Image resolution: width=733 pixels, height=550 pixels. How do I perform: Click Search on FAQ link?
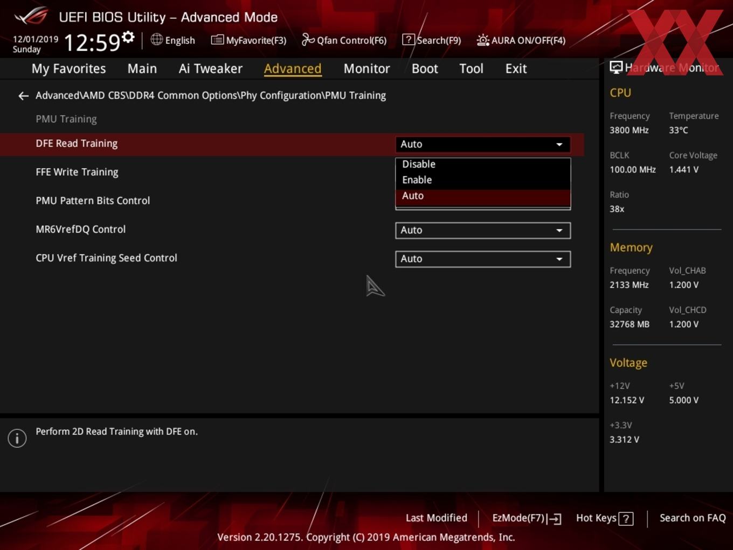pos(693,518)
